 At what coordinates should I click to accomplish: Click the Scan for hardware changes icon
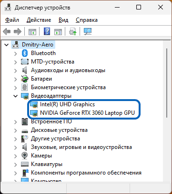(88, 31)
